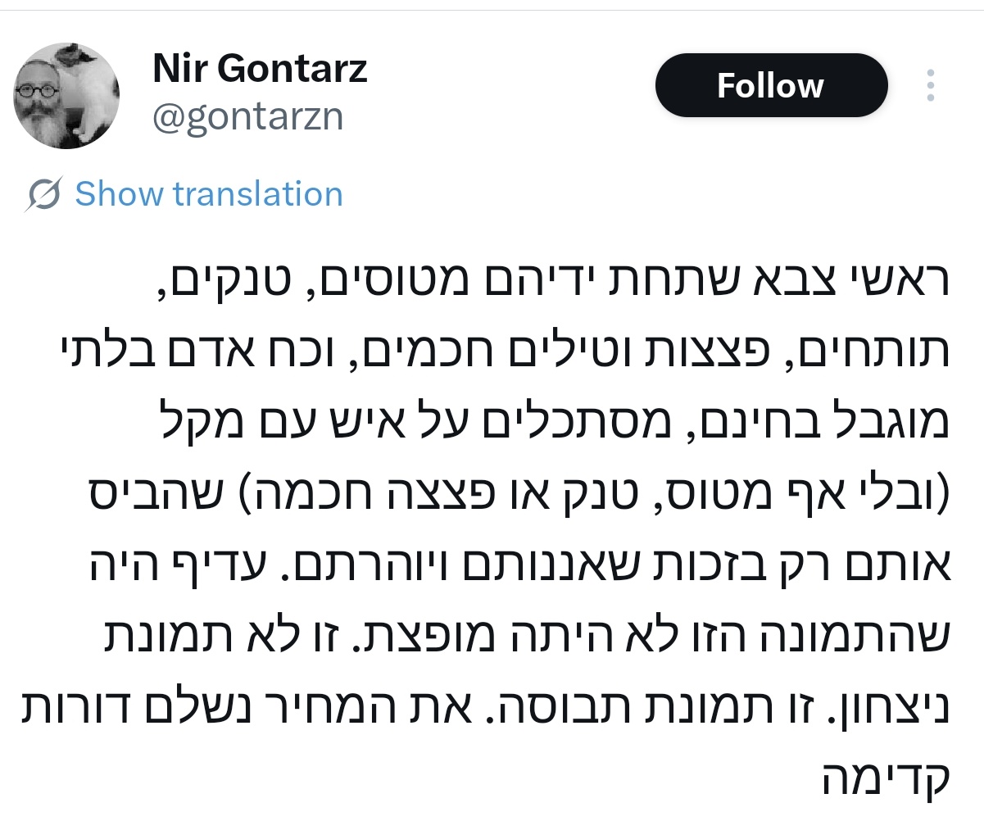
Task: Click the Show translation link
Action: 209,194
